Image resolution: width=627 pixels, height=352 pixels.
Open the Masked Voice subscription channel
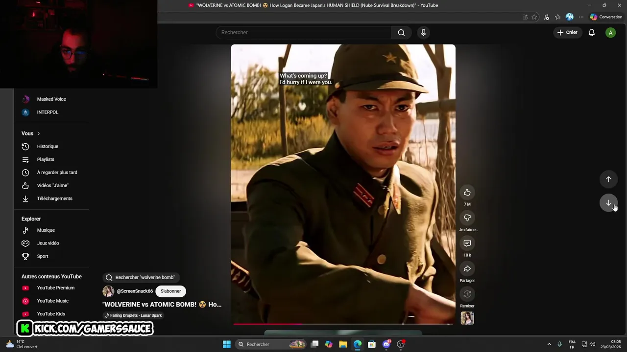[51, 99]
